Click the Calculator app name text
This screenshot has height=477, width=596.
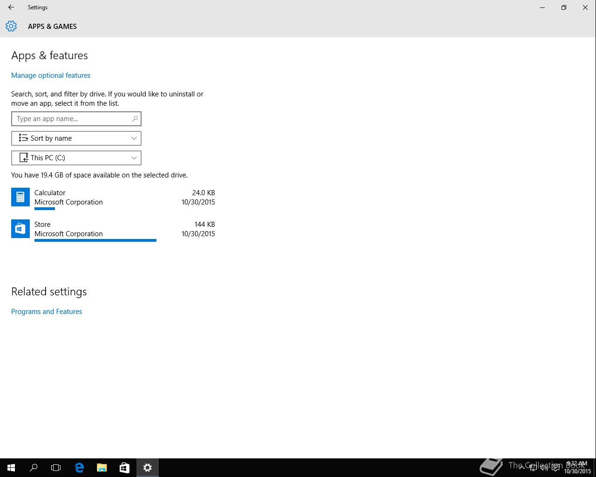coord(50,193)
